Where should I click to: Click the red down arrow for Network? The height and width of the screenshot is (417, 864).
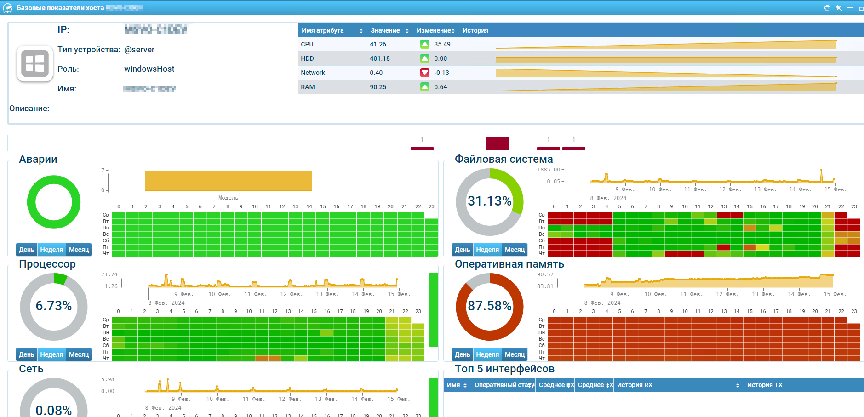tap(425, 73)
